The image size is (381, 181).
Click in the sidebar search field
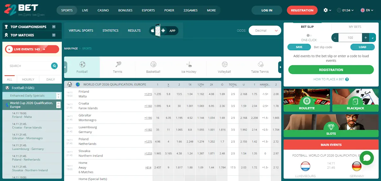click(x=29, y=66)
